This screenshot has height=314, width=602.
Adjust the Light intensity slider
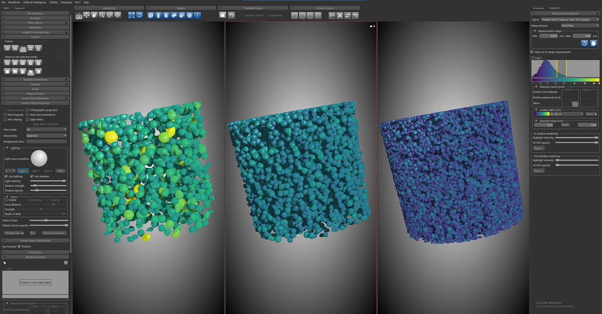[48, 181]
